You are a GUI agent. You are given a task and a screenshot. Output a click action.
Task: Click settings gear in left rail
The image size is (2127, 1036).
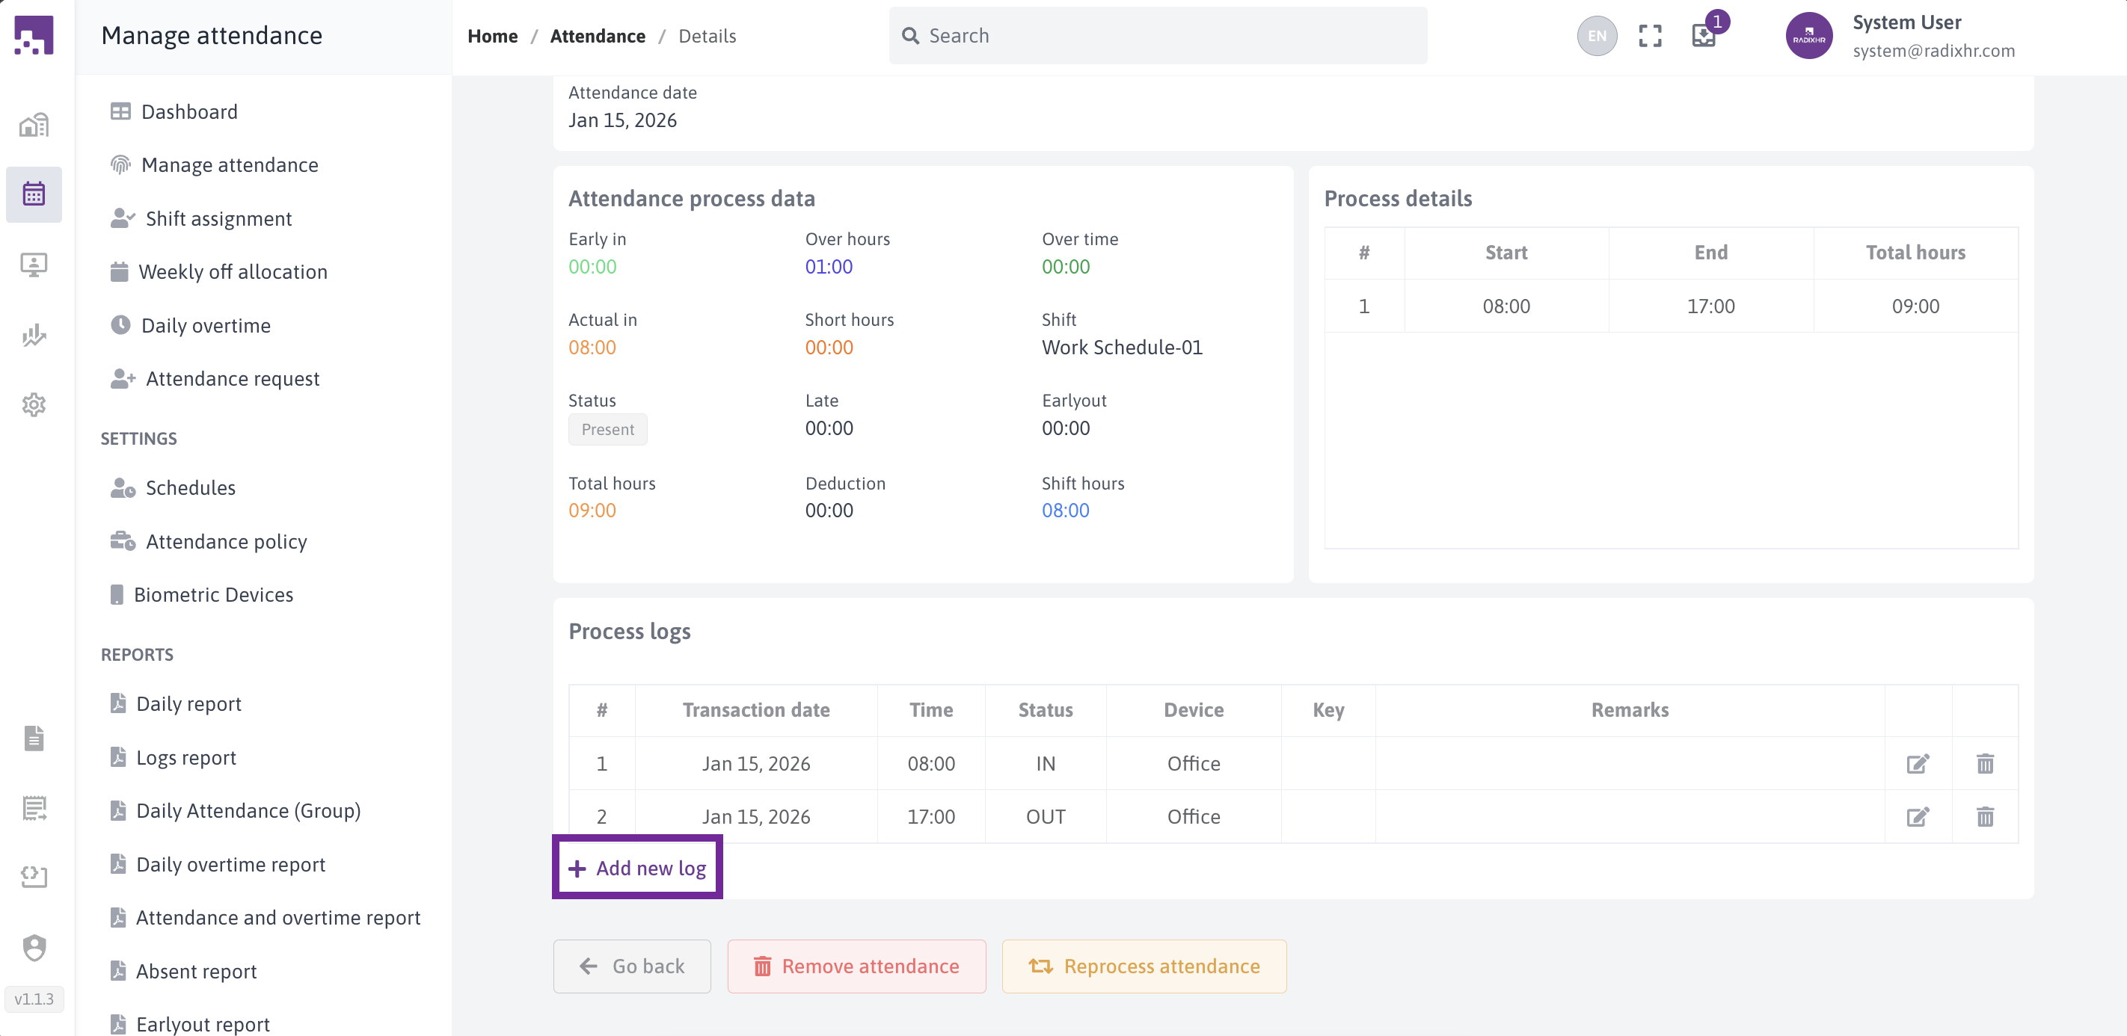(x=34, y=404)
